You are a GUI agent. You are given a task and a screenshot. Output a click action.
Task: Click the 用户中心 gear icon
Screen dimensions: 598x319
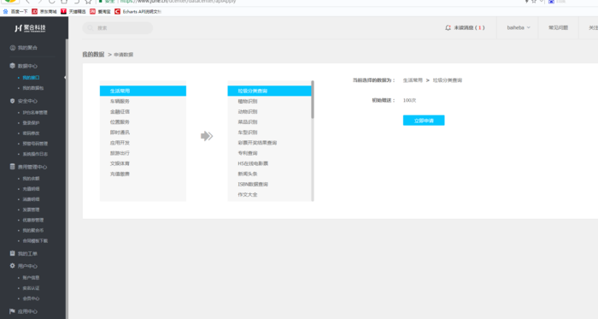(13, 266)
